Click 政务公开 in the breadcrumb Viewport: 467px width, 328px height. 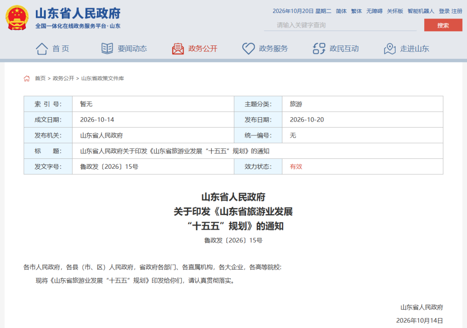coord(64,78)
